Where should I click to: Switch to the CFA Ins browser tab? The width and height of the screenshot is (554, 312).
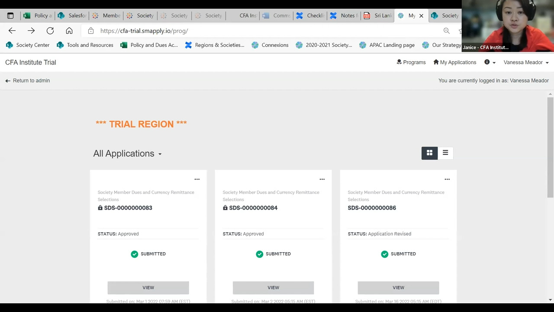coord(243,16)
